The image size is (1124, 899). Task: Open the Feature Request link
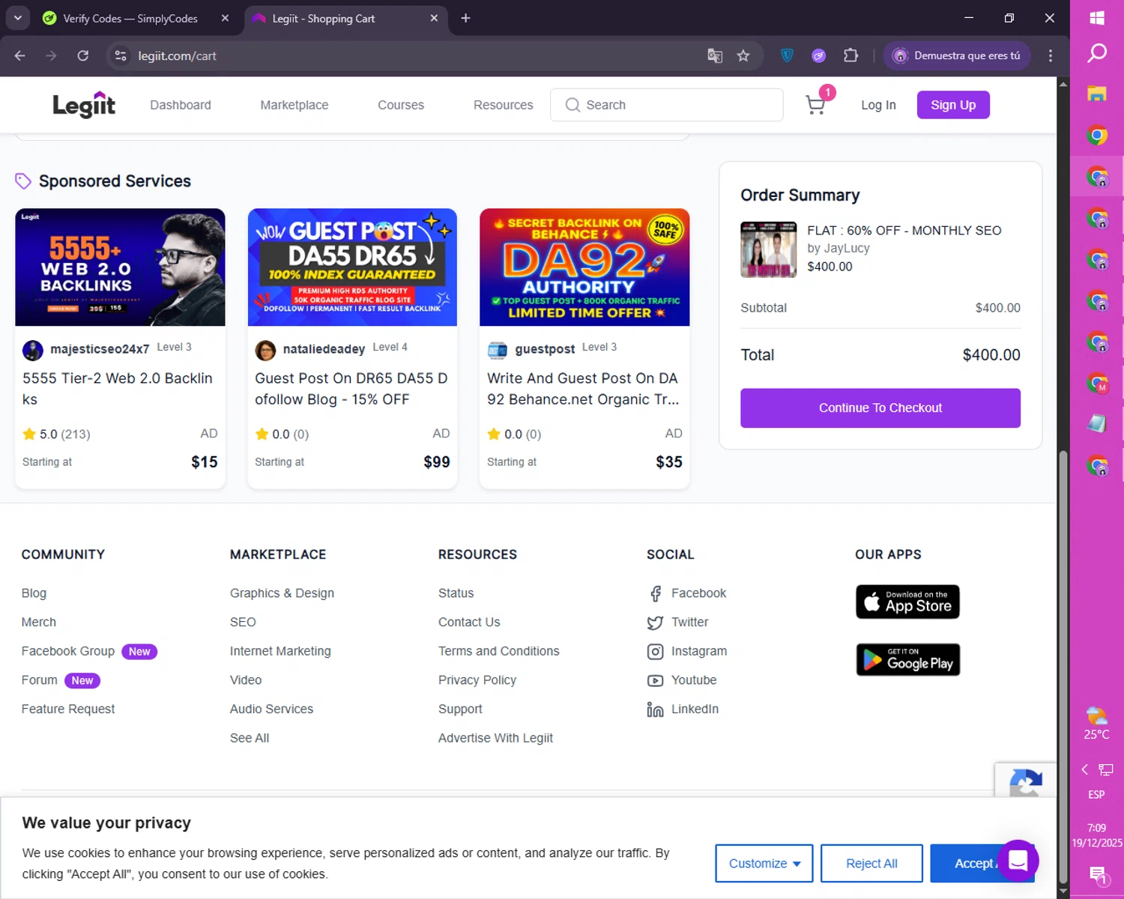[68, 709]
